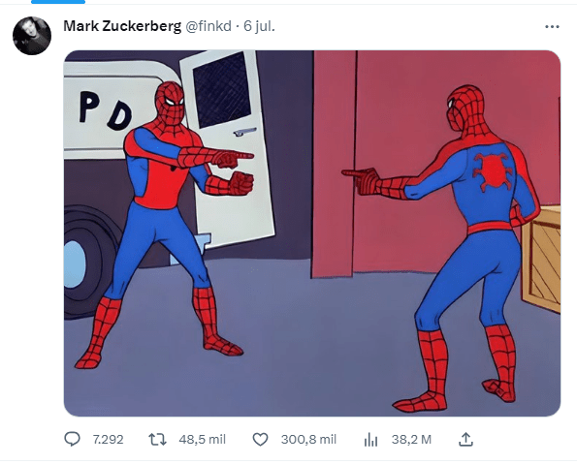The height and width of the screenshot is (464, 577).
Task: Select the blue active tab indicator at top
Action: click(58, 2)
